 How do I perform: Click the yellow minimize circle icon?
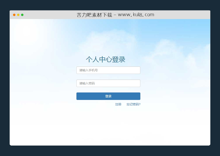(x=18, y=15)
